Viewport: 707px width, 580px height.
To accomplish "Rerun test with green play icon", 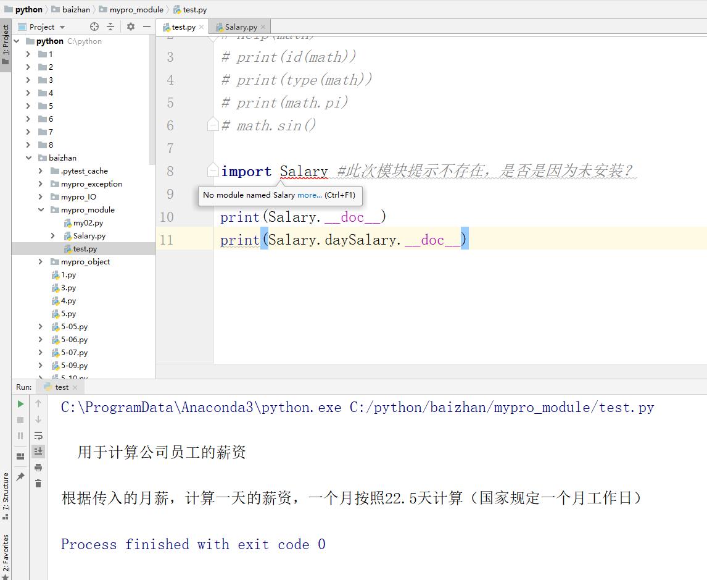I will [x=20, y=404].
